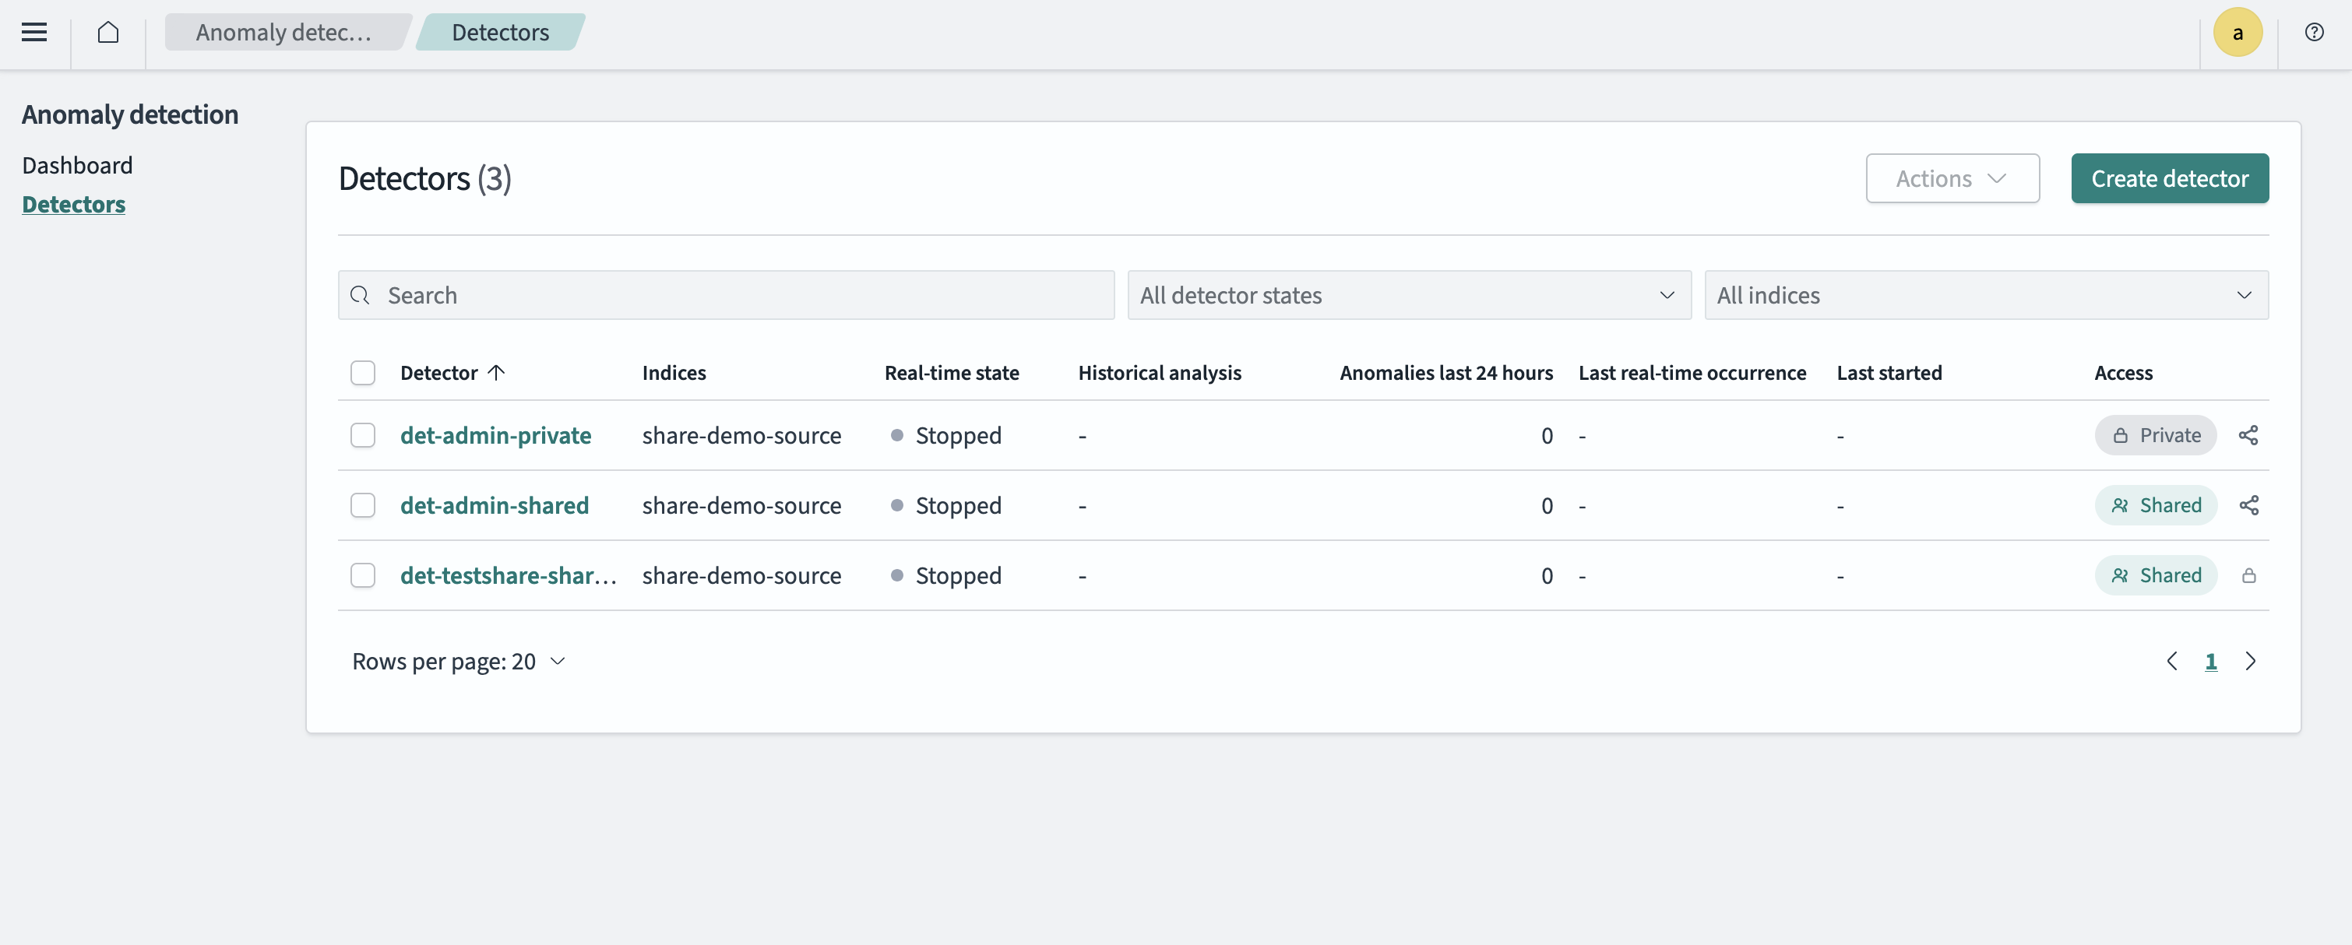
Task: Check the det-admin-shared row checkbox
Action: click(x=362, y=505)
